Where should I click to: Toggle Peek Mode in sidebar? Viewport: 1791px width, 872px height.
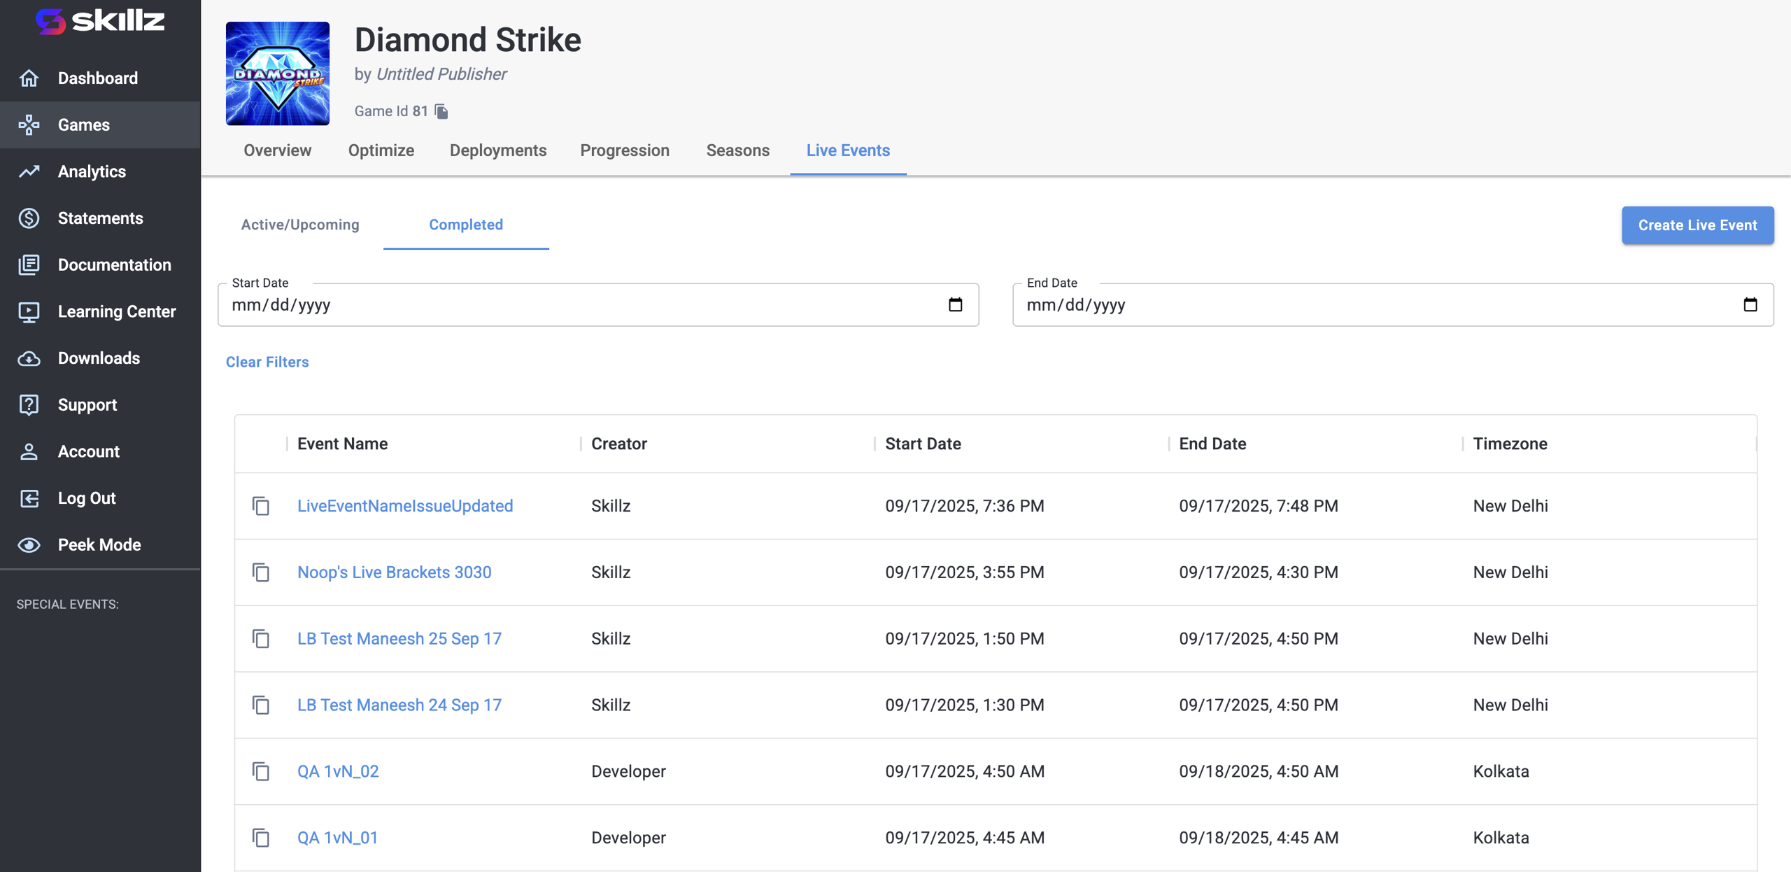pos(99,544)
